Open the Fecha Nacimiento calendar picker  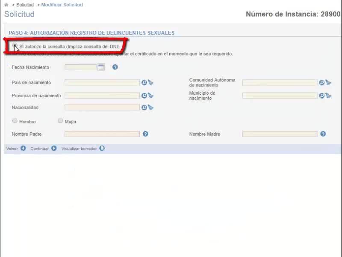pos(101,67)
